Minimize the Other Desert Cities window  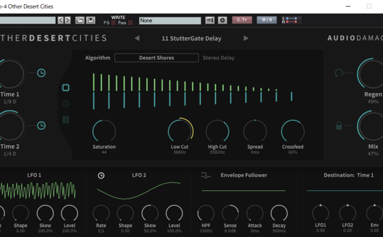tap(348, 6)
